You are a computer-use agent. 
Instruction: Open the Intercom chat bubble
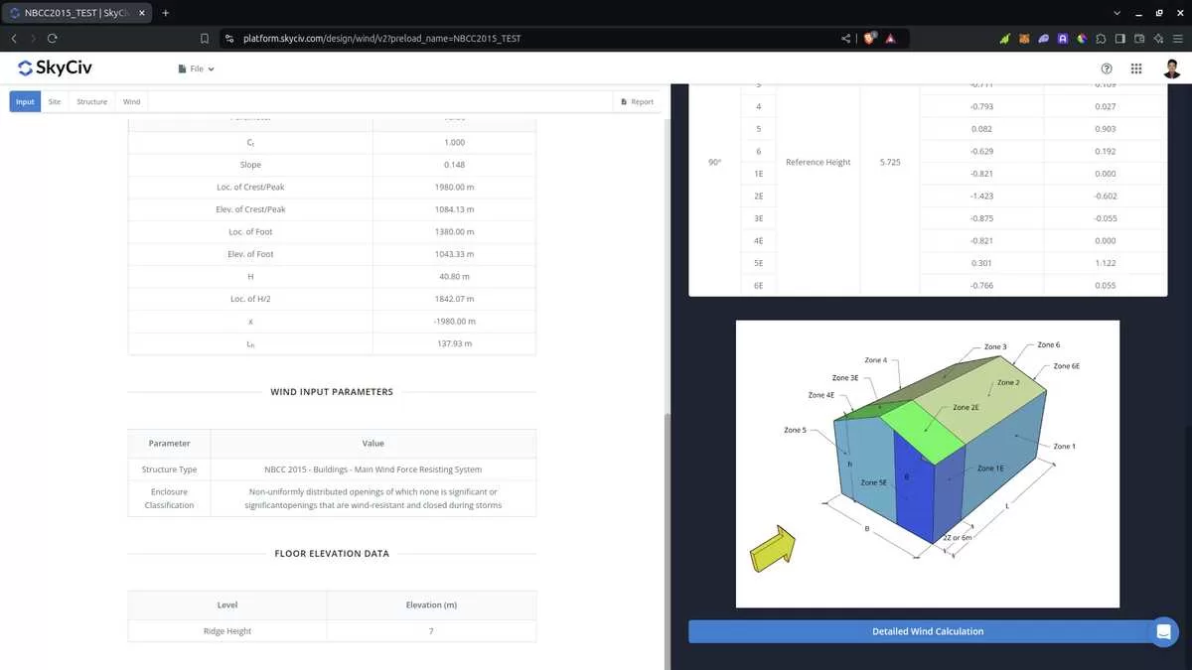click(1163, 631)
